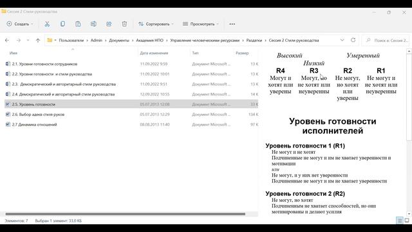The image size is (412, 232).
Task: Expand address bar history chevron
Action: point(342,40)
